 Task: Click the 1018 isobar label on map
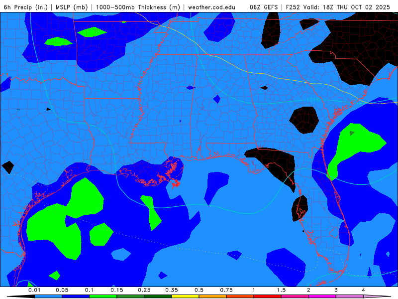pyautogui.click(x=313, y=100)
